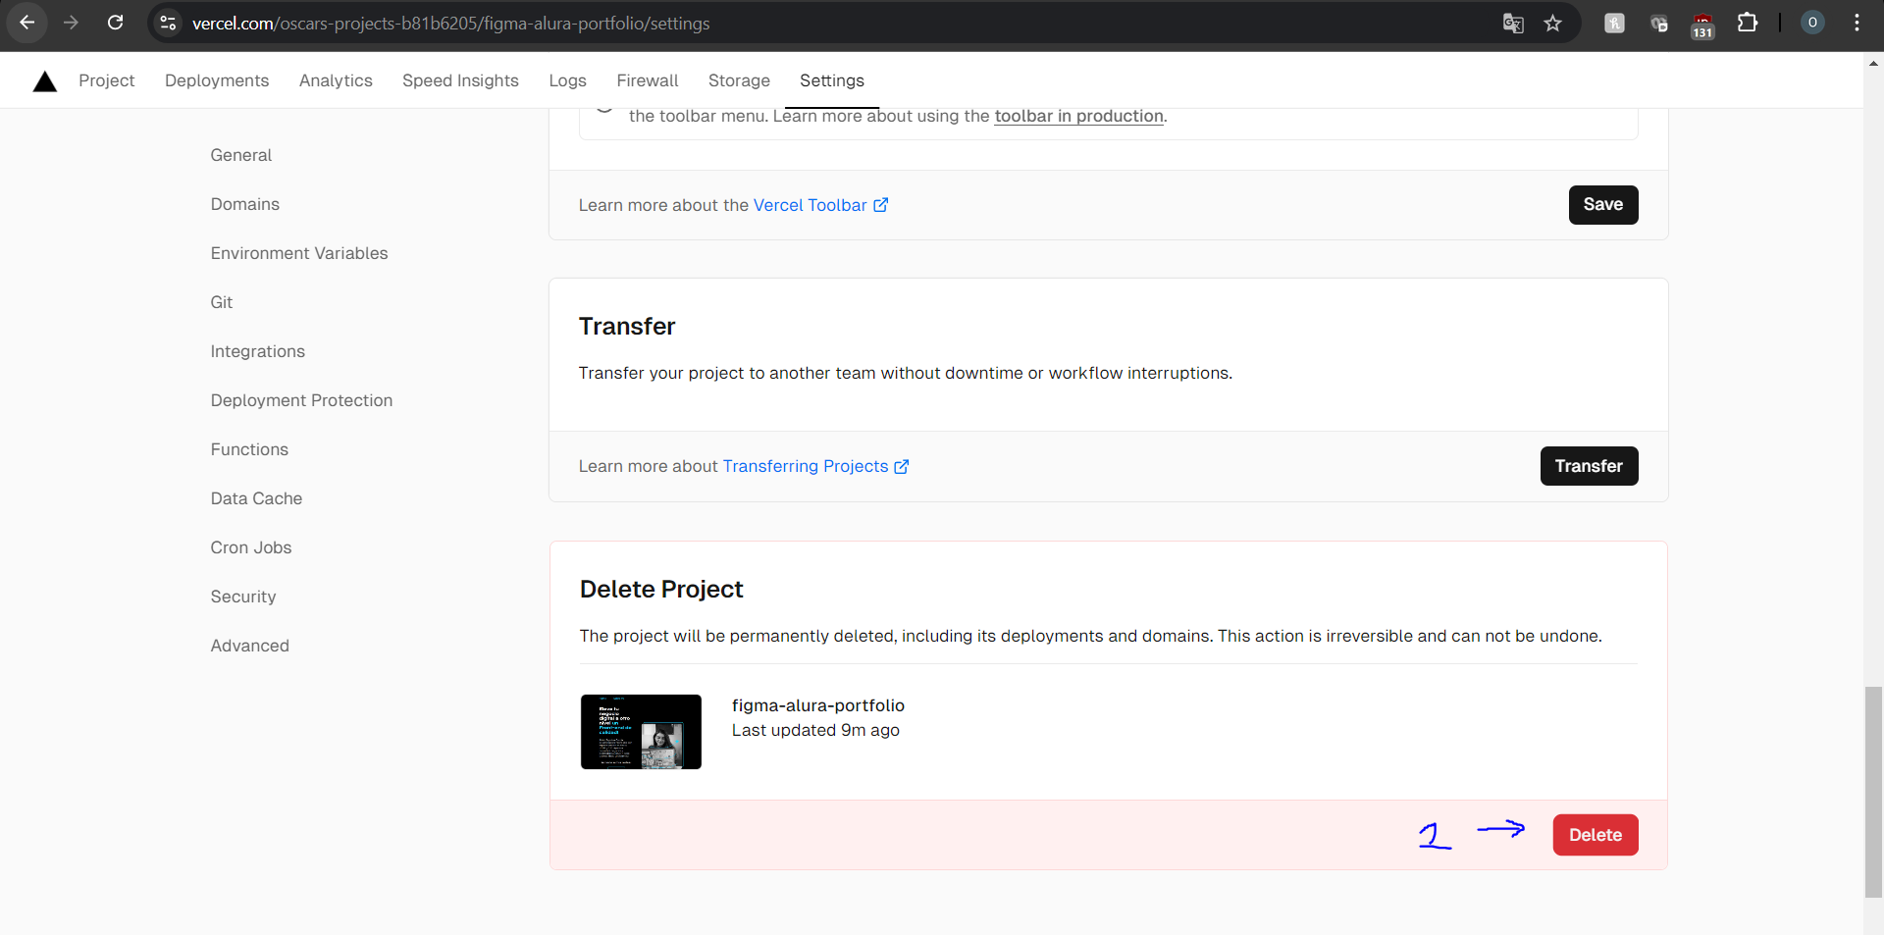Follow the toolbar in production link
Screen dimensions: 1884x935
coord(1078,116)
